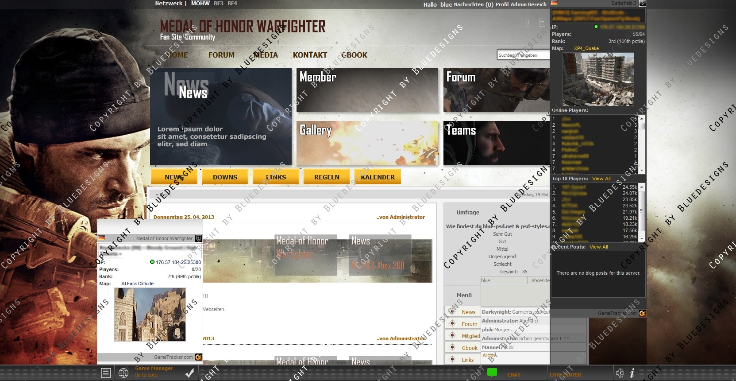
Task: Open the Gallery feature tile
Action: coord(367,143)
